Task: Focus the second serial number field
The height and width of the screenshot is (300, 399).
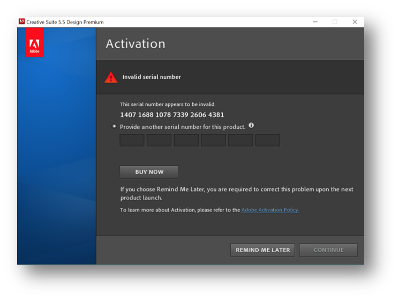Action: click(159, 140)
